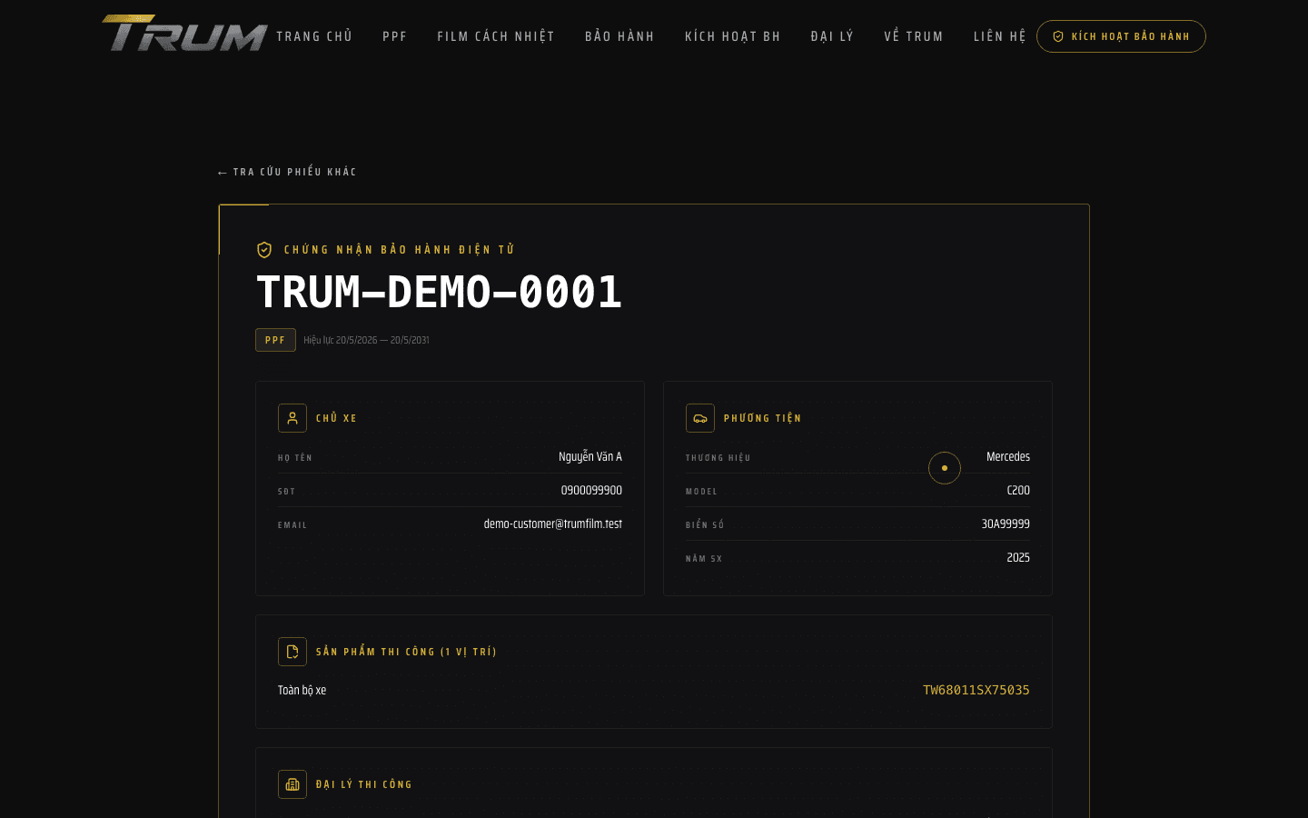Go back via Tra cứu phiếu khác

tap(287, 172)
